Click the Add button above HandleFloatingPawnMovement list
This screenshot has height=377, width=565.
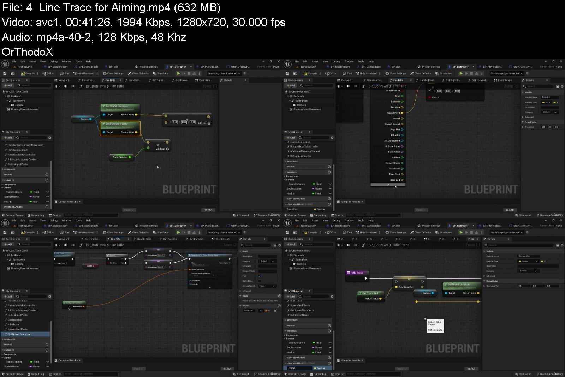click(x=8, y=138)
